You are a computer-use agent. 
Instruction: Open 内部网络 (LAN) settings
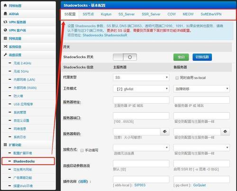24,80
